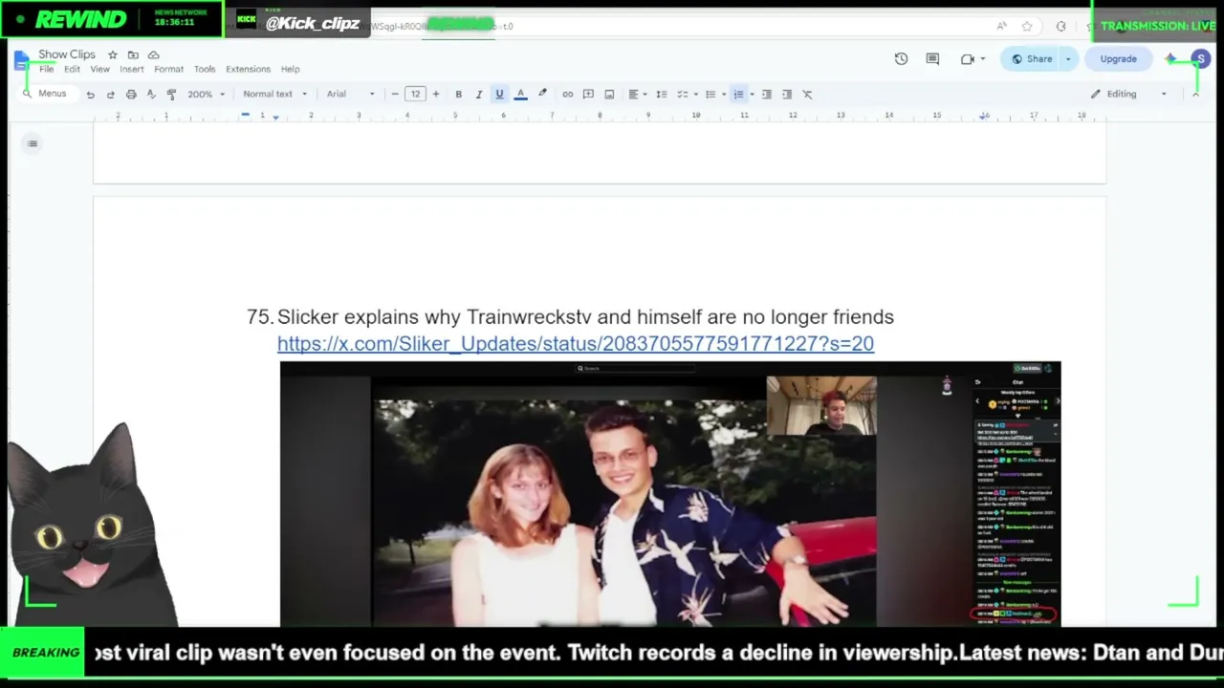Redo the last undone action

coord(110,95)
